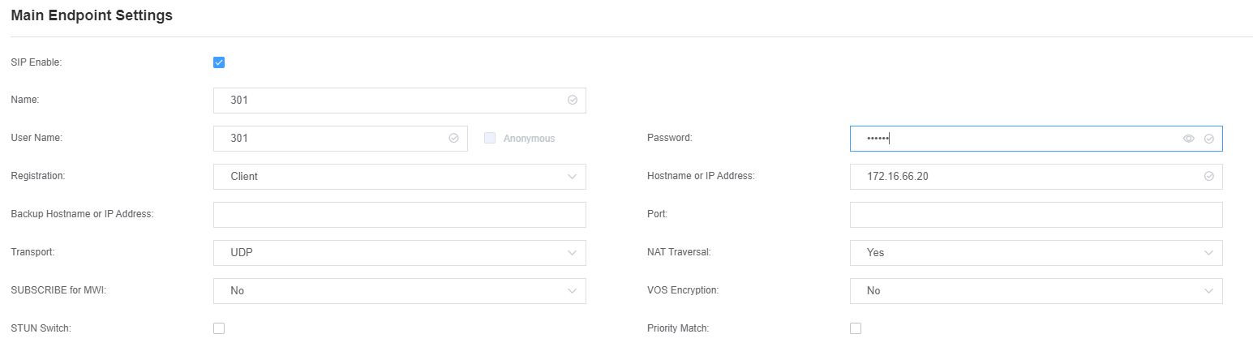Viewport: 1253px width, 347px height.
Task: Open the Transport dropdown showing UDP
Action: tap(399, 253)
